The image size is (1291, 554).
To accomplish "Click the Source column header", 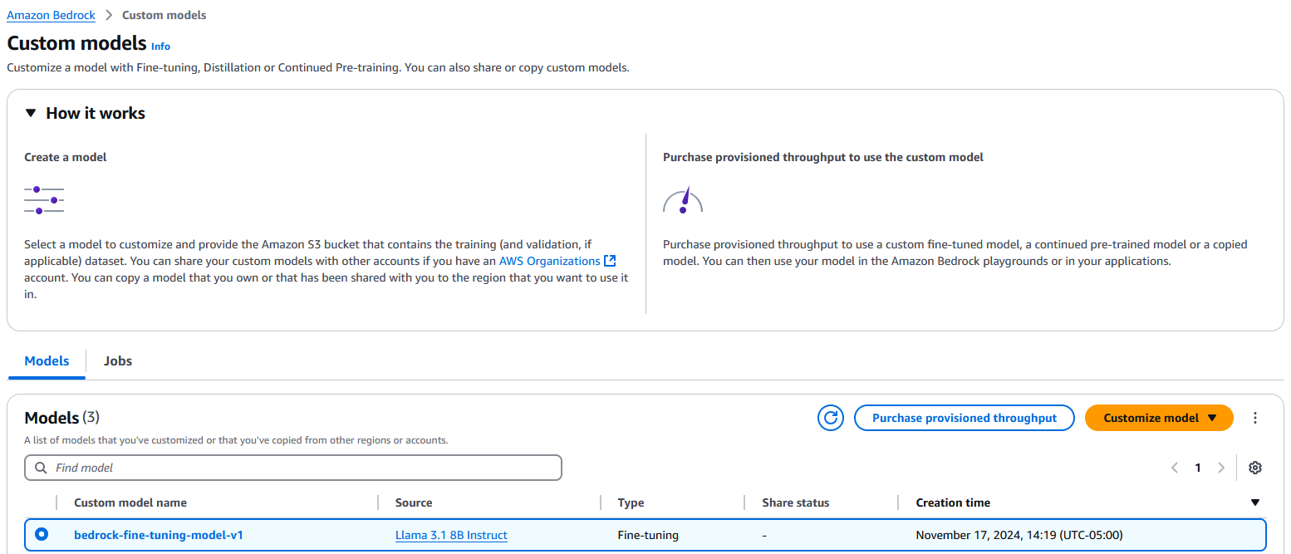I will 414,503.
